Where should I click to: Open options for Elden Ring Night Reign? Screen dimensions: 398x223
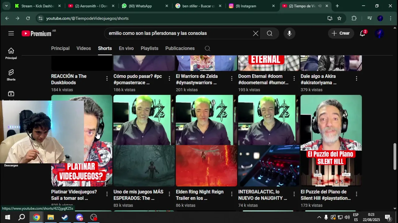pos(232,194)
